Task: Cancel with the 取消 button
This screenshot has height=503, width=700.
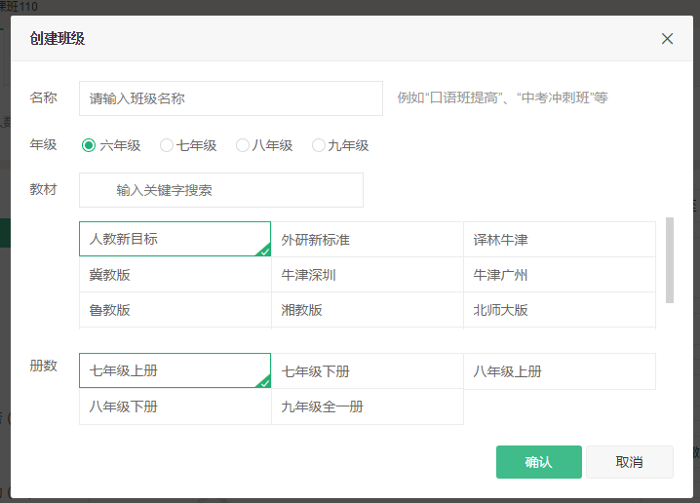Action: 630,462
